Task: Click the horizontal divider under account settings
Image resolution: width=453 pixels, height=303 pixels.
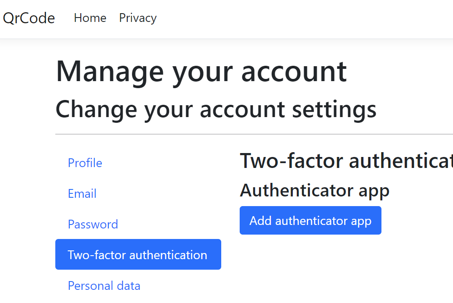Action: pos(254,134)
